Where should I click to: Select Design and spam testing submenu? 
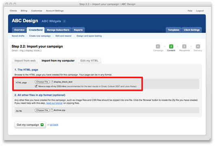click(x=89, y=36)
